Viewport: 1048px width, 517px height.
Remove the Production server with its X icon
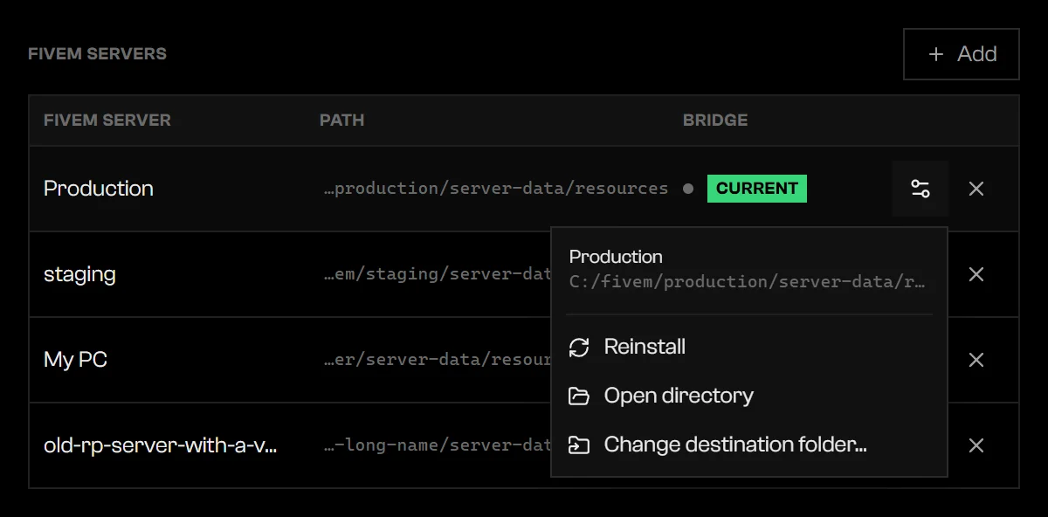(x=976, y=189)
